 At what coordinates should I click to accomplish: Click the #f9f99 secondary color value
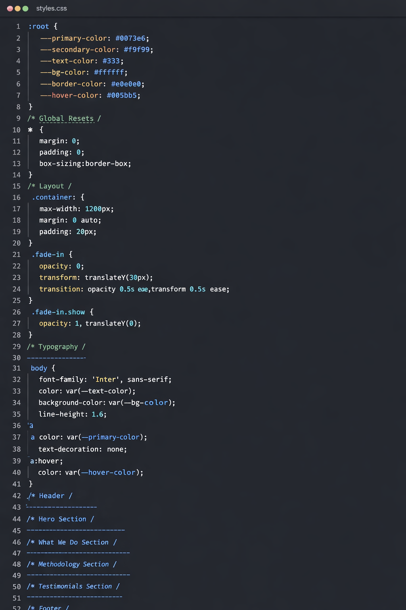(x=137, y=50)
